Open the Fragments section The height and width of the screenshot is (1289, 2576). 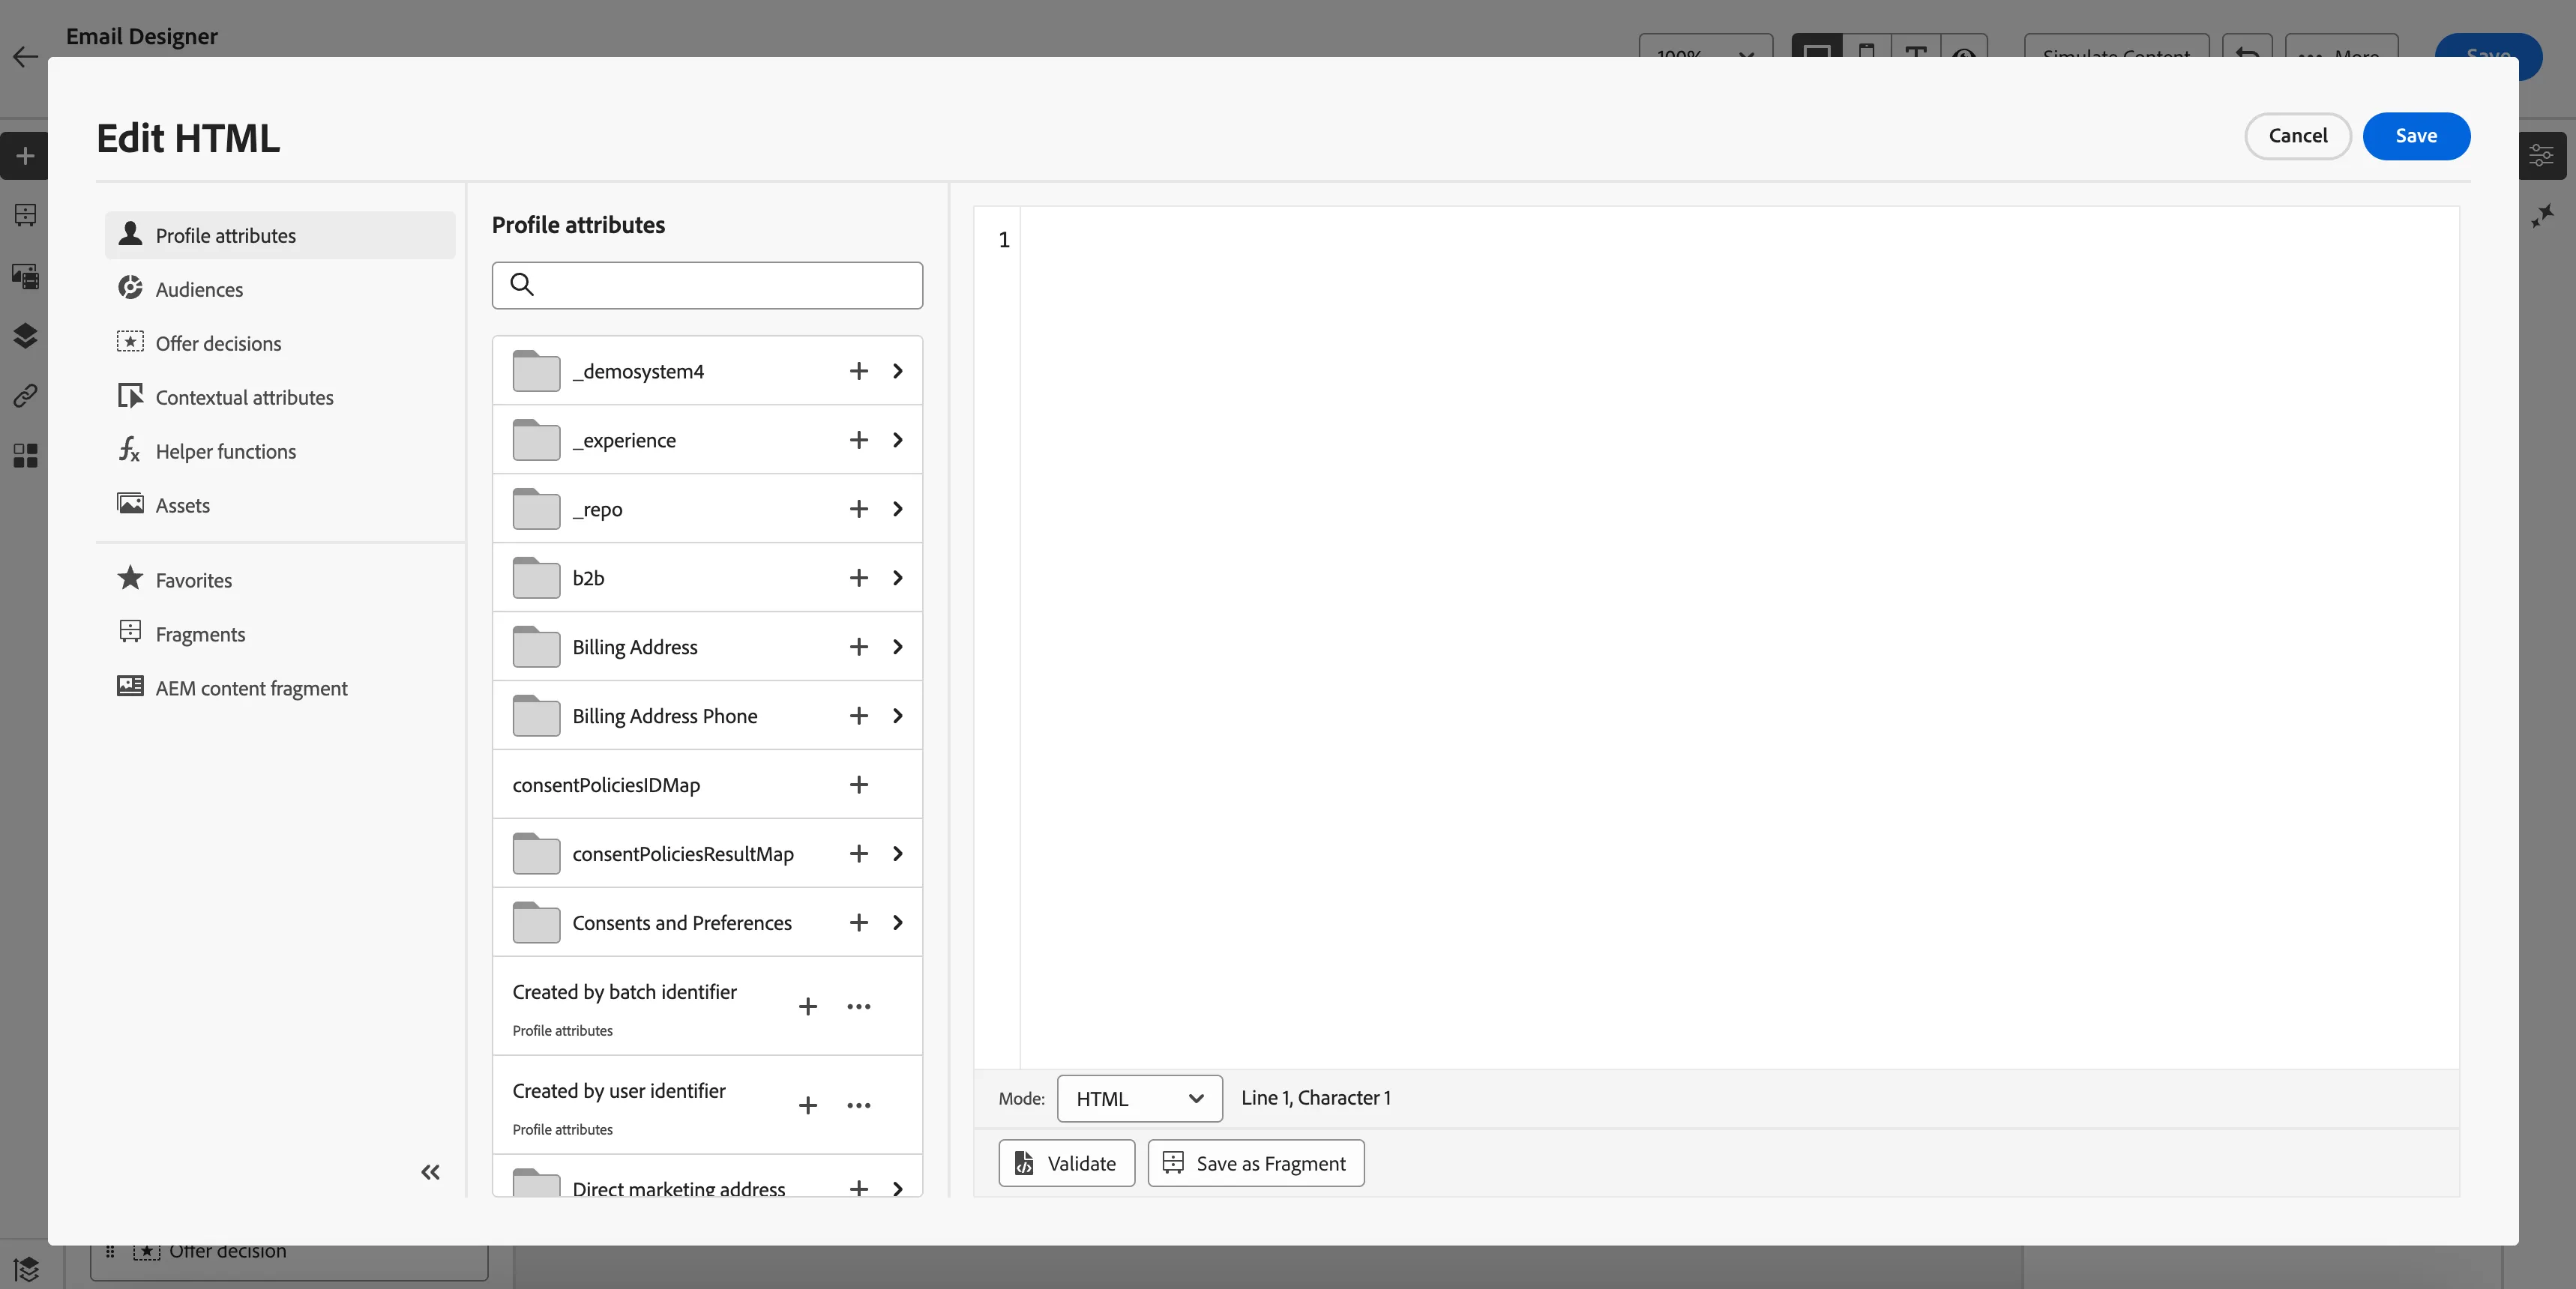point(280,635)
